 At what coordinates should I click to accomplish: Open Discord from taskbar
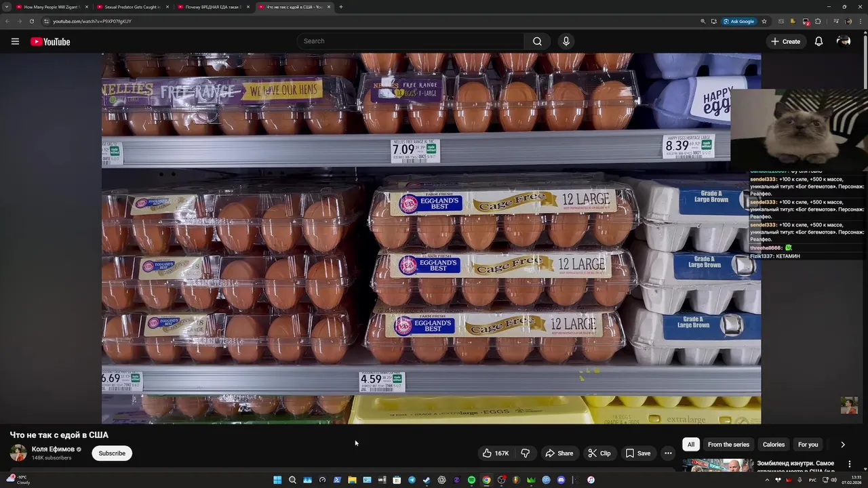pos(561,480)
